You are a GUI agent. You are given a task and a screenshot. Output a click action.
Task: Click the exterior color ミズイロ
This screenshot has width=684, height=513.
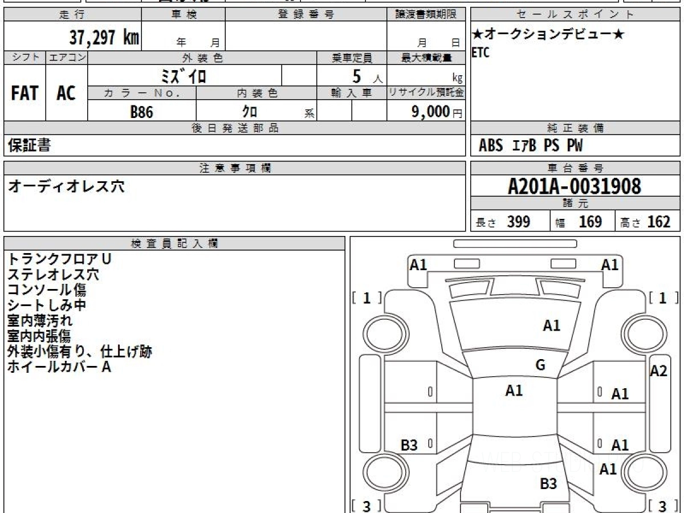[x=184, y=76]
